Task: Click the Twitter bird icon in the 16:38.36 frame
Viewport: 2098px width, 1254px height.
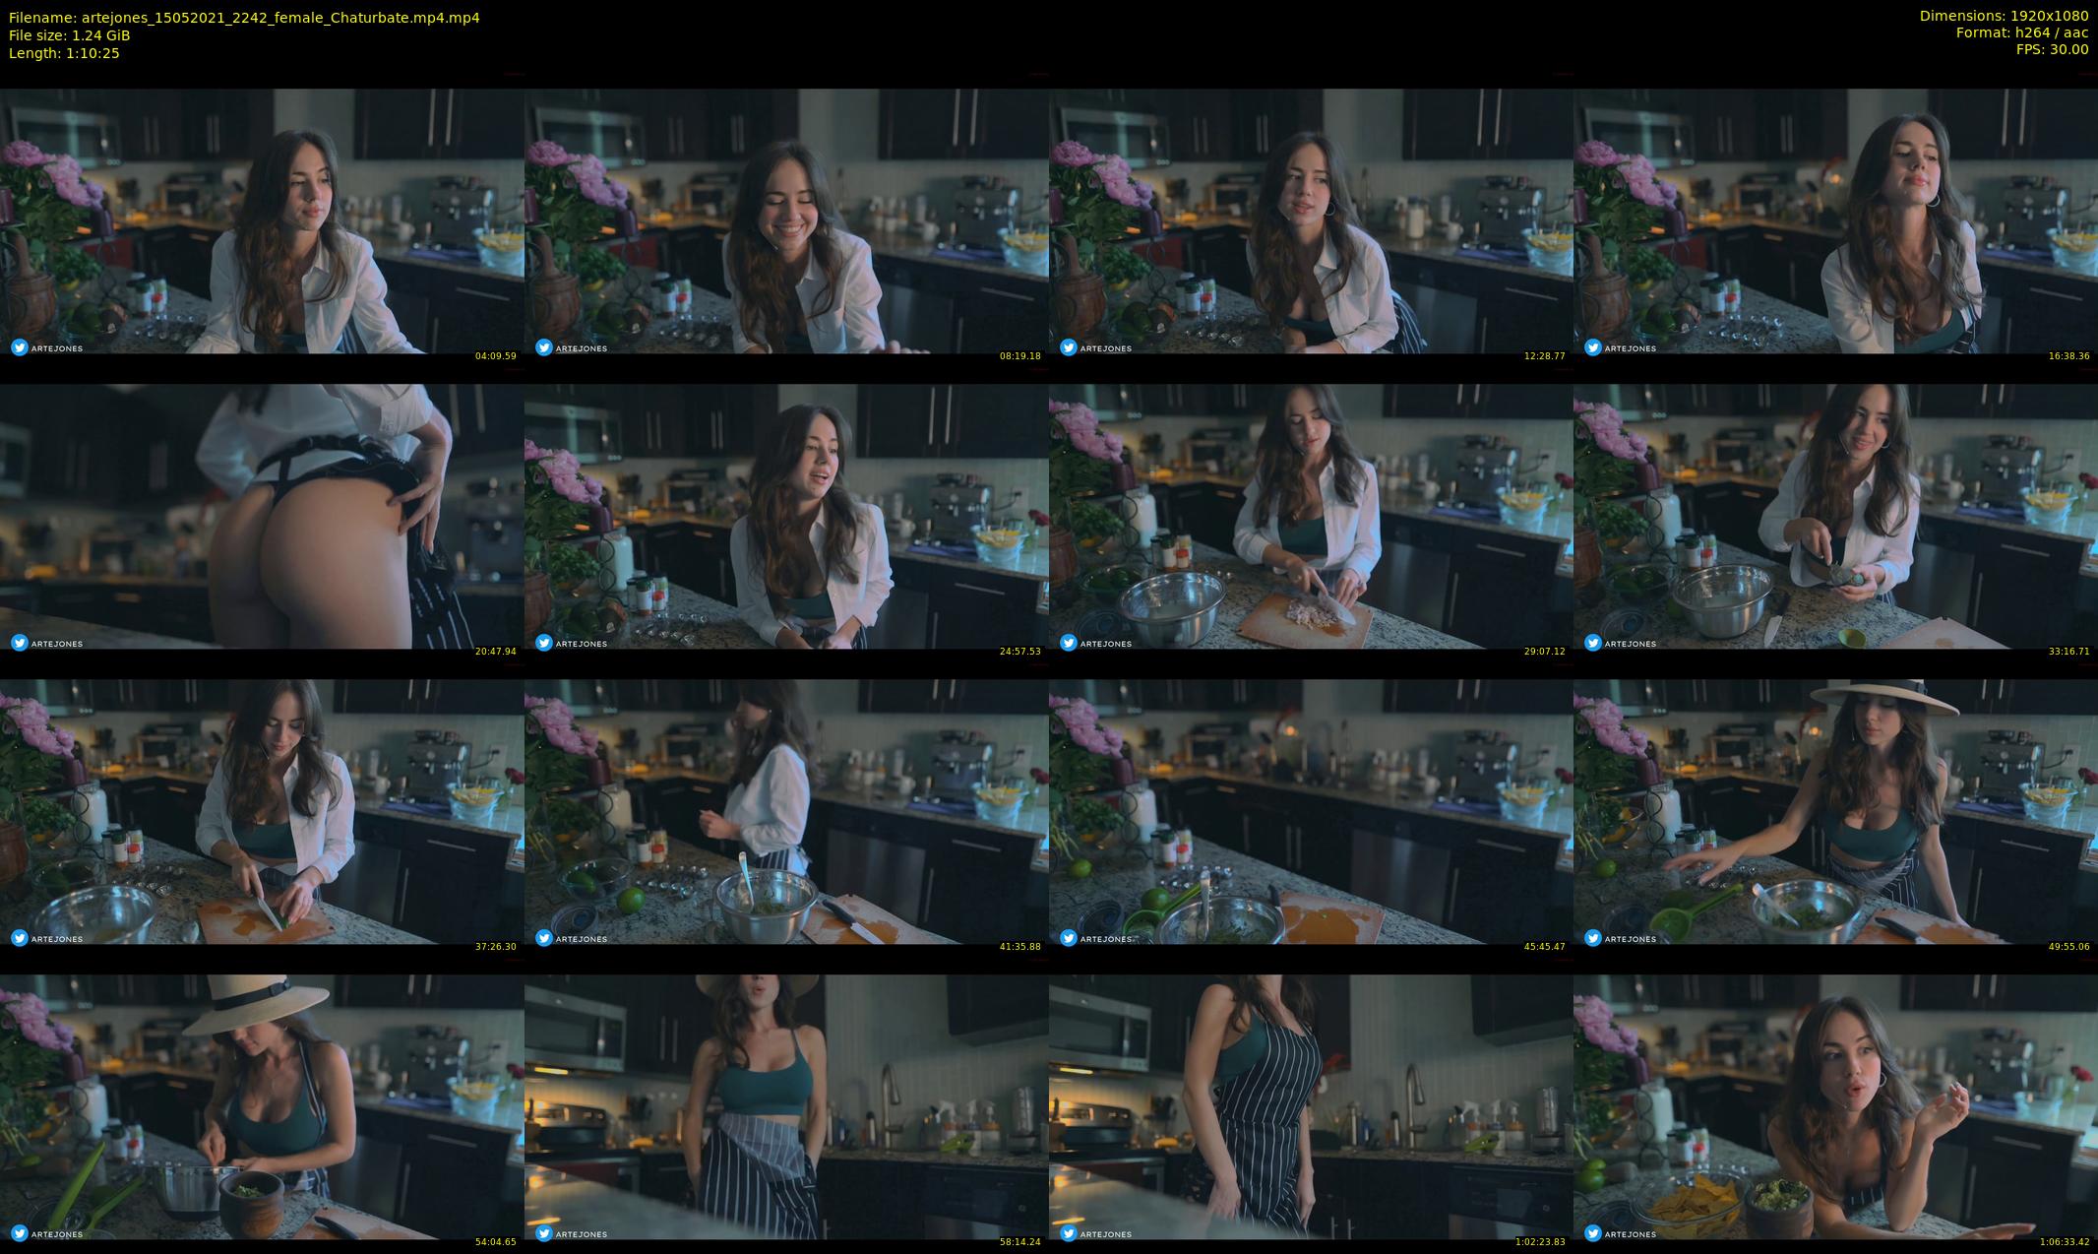Action: coord(1592,347)
